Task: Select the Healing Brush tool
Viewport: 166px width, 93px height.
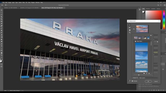Action: click(2, 26)
